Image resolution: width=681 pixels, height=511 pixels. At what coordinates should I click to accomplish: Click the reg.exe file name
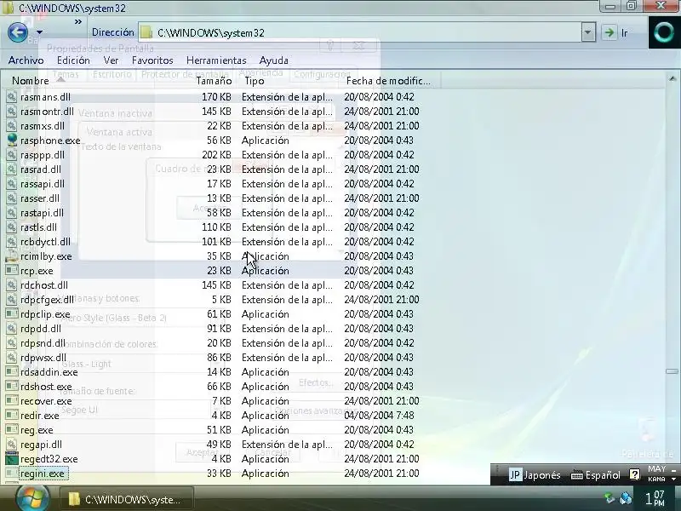pos(37,430)
